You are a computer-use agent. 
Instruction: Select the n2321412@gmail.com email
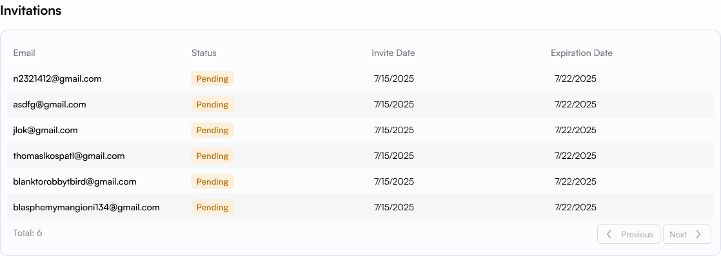pos(57,78)
